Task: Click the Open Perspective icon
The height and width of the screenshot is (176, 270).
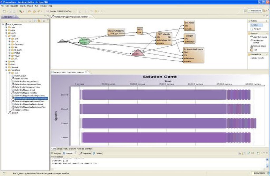Action: click(246, 11)
